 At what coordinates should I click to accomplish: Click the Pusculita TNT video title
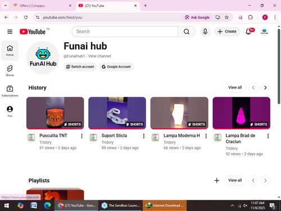coord(53,136)
